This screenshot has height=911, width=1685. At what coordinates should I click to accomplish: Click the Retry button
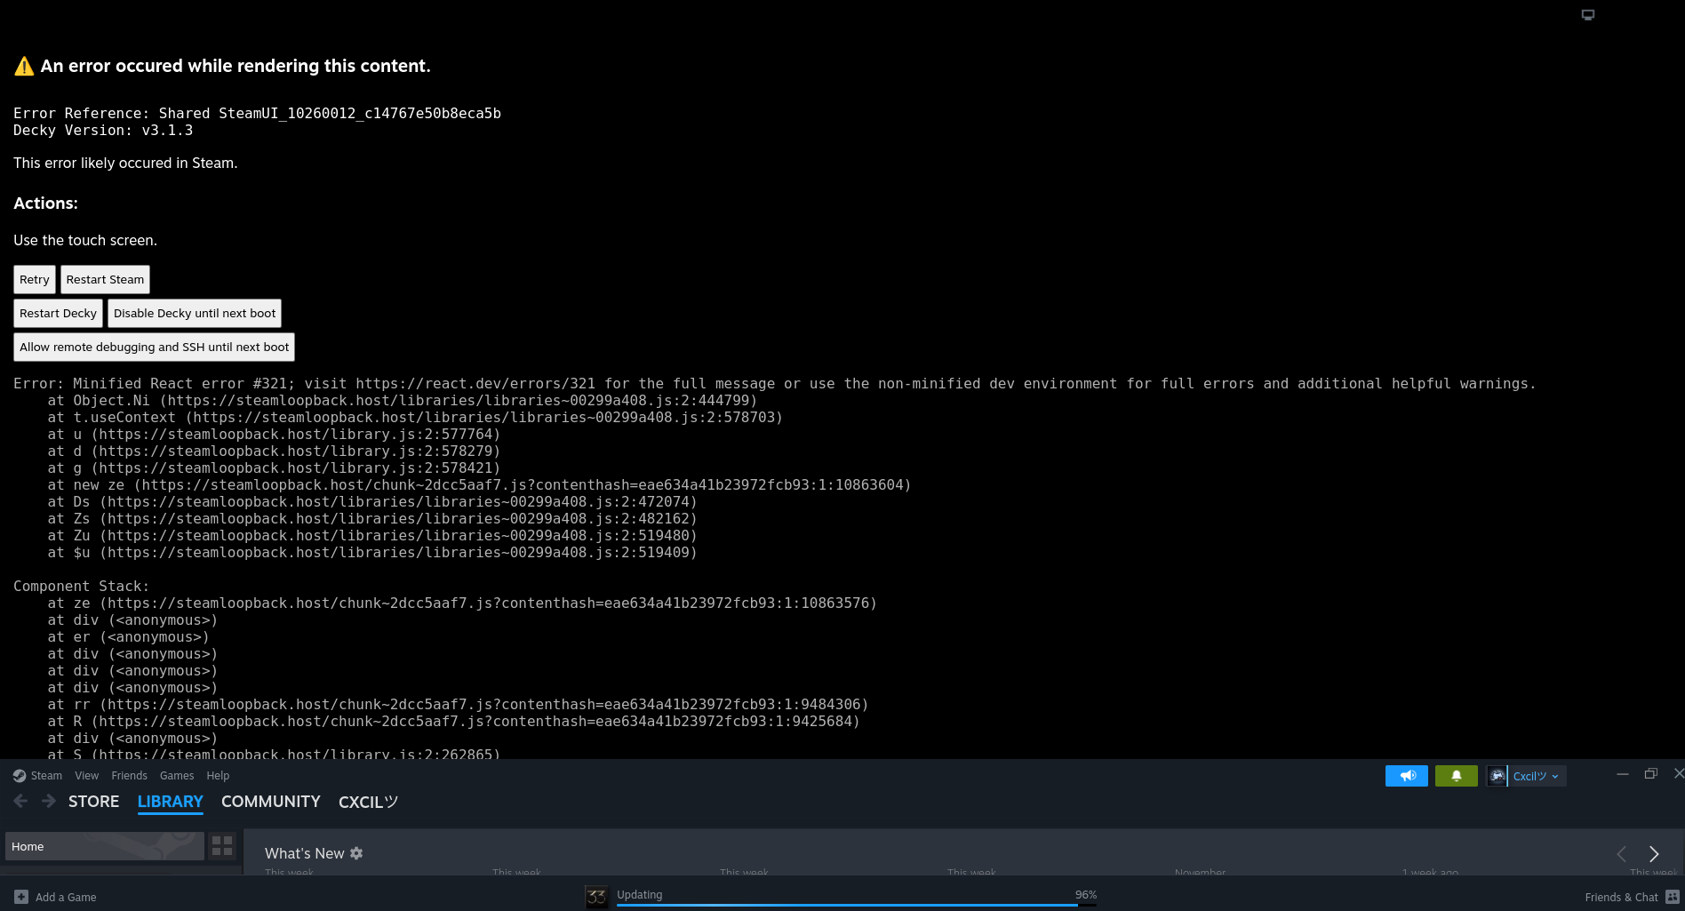pos(35,279)
